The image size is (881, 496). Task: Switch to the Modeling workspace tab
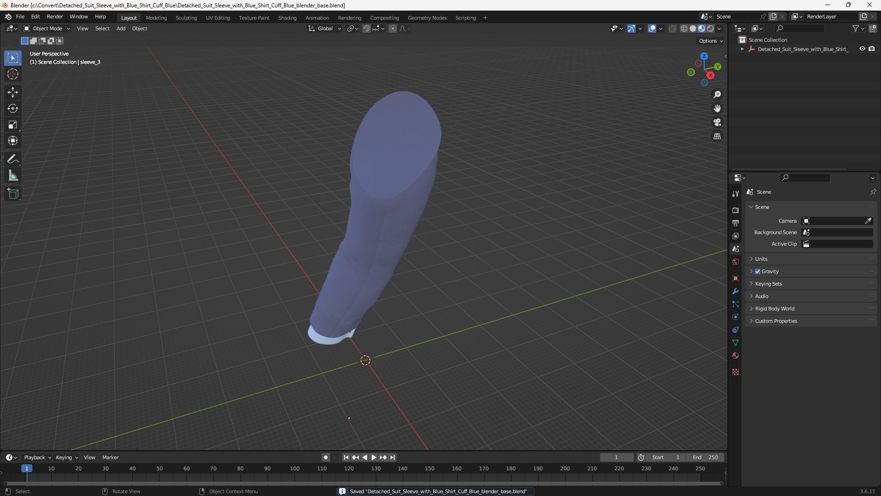click(156, 18)
